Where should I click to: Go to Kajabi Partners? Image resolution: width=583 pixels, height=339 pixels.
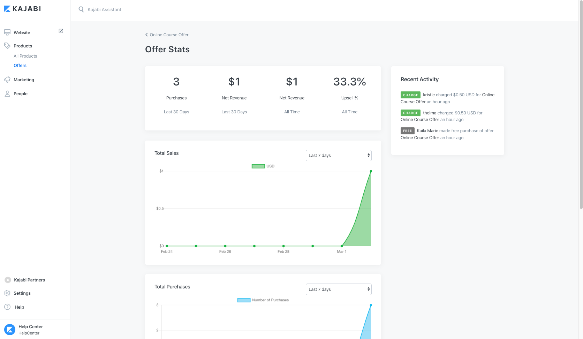click(29, 280)
